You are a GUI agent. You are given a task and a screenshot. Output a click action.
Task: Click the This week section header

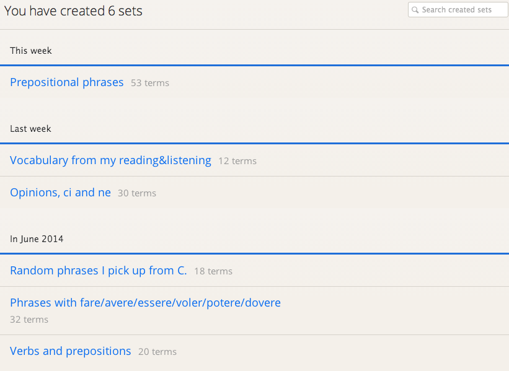point(31,51)
